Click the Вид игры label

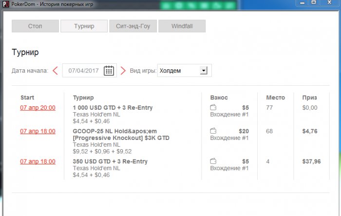click(x=143, y=71)
